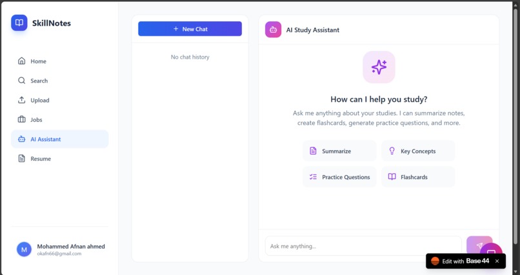This screenshot has height=275, width=520.
Task: Click the name Mohammed Afnan ahmed
Action: point(71,246)
